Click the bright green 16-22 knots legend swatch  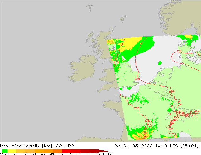tap(4, 151)
